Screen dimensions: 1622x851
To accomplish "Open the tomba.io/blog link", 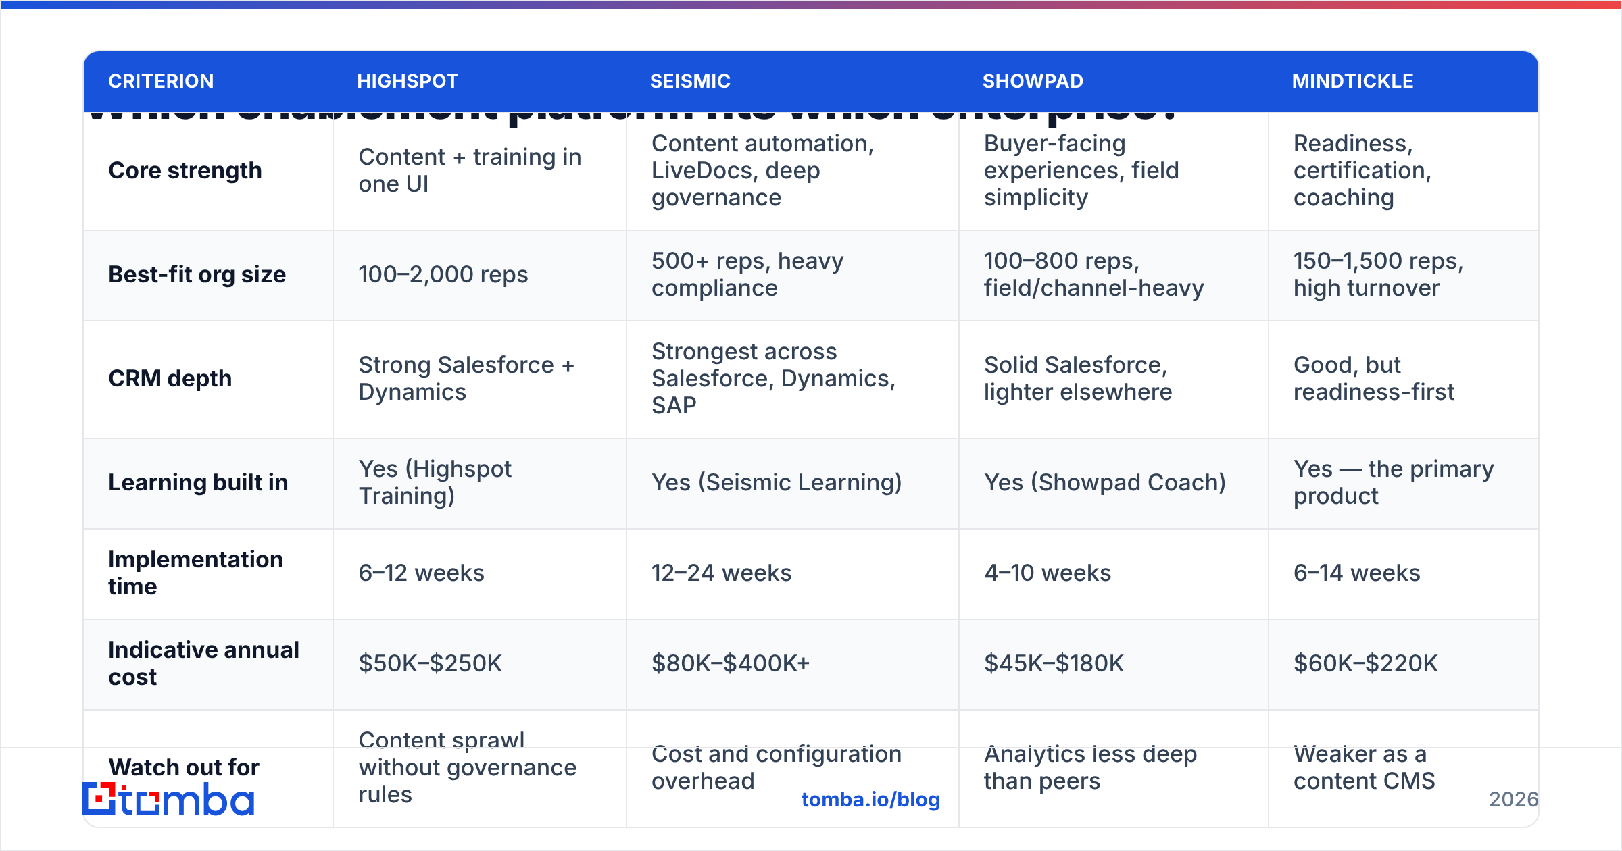I will point(870,799).
